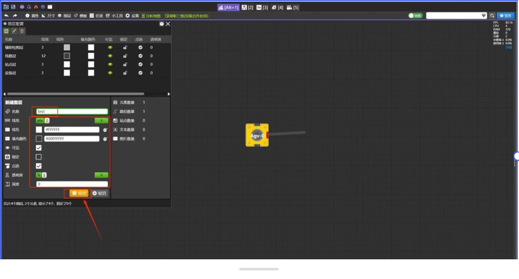Toggle the 点选 checkbox in the new layer form
519x279 pixels.
39,166
